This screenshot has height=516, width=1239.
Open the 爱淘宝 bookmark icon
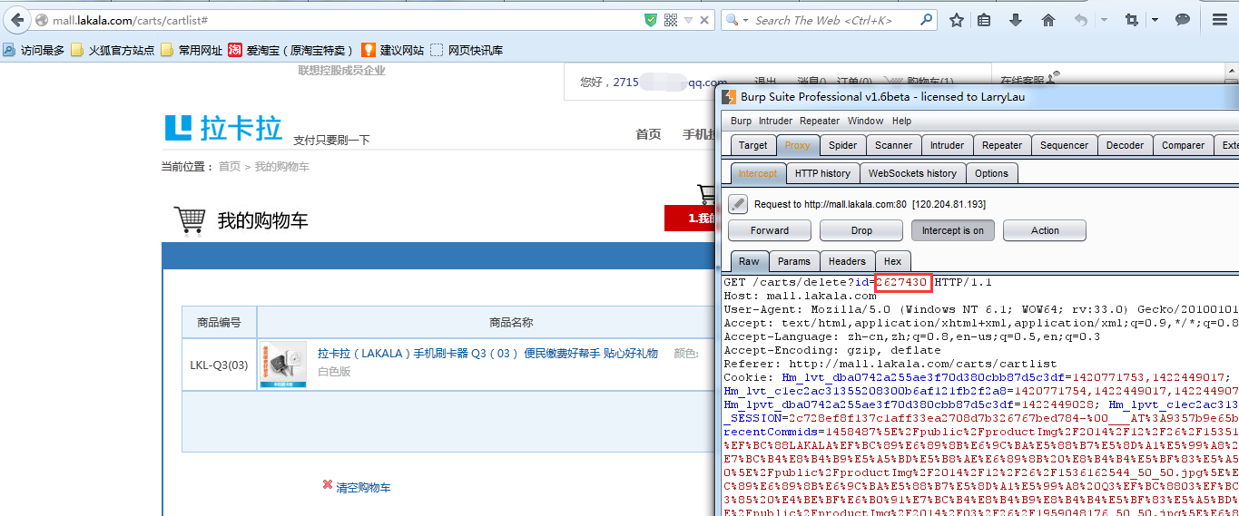tap(235, 50)
